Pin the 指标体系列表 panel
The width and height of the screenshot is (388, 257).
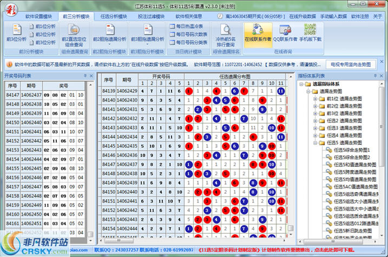tap(375, 76)
